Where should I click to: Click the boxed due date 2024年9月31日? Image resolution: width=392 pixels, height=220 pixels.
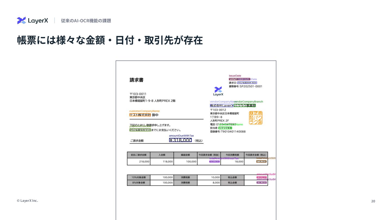pos(140,130)
